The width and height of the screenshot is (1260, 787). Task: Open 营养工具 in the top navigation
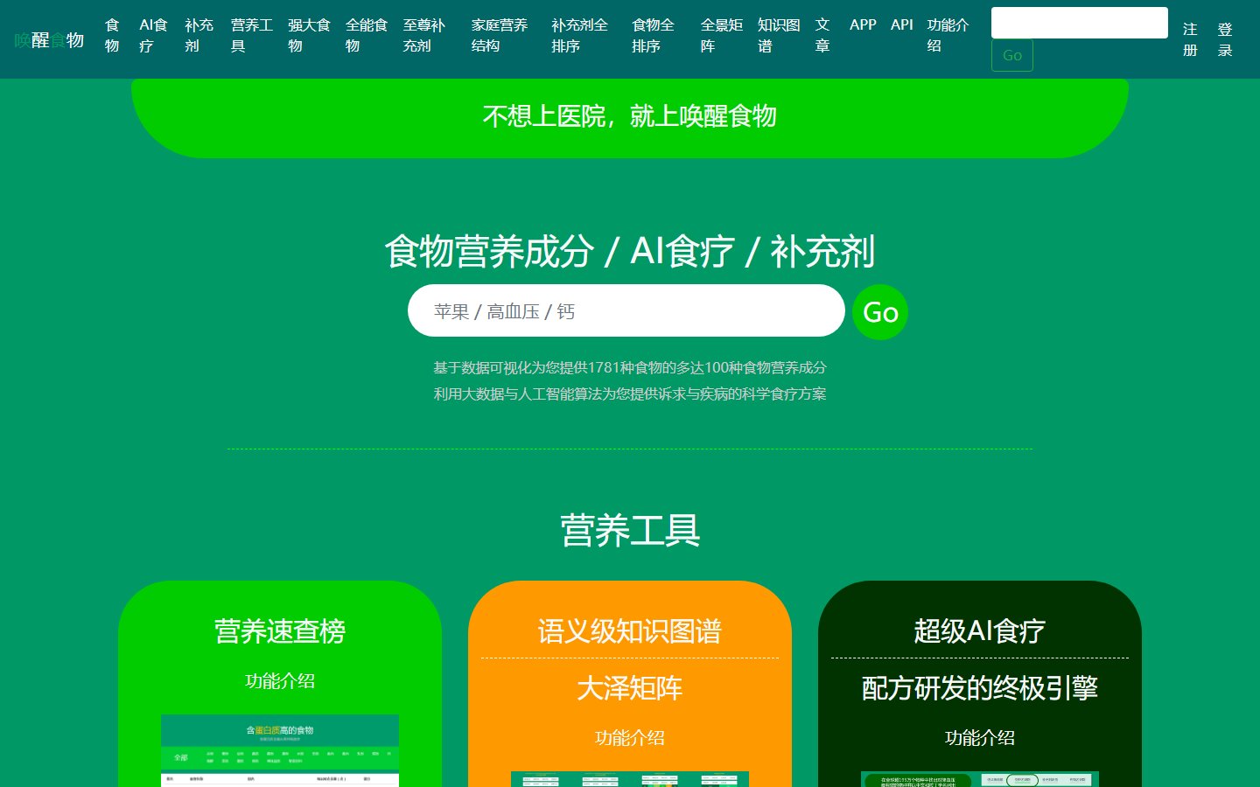coord(252,36)
